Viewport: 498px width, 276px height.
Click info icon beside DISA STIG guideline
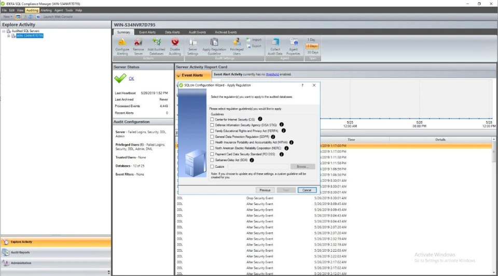pyautogui.click(x=281, y=125)
